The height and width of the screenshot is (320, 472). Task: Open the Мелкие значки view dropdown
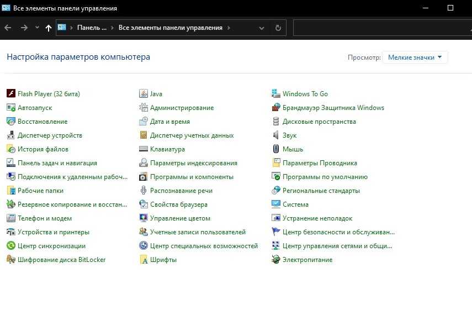(415, 57)
